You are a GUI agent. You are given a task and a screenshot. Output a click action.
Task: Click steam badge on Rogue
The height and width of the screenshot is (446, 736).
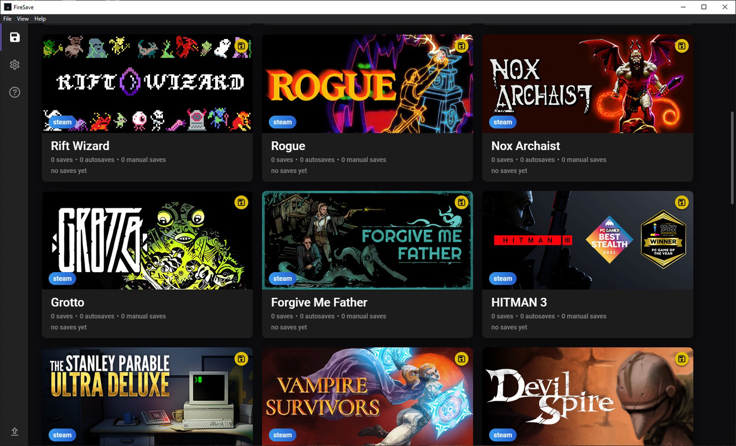283,122
